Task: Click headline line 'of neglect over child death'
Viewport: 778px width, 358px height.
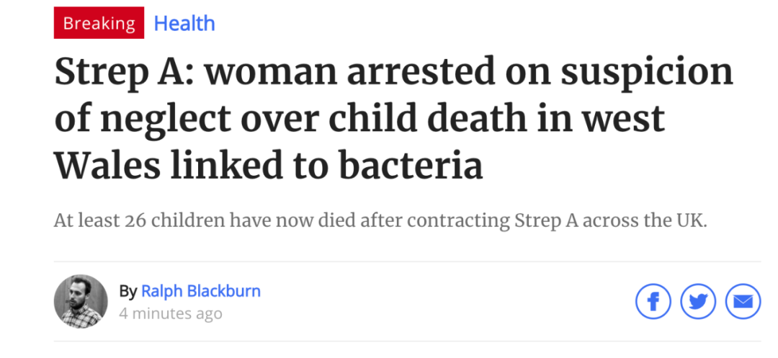Action: coord(359,119)
